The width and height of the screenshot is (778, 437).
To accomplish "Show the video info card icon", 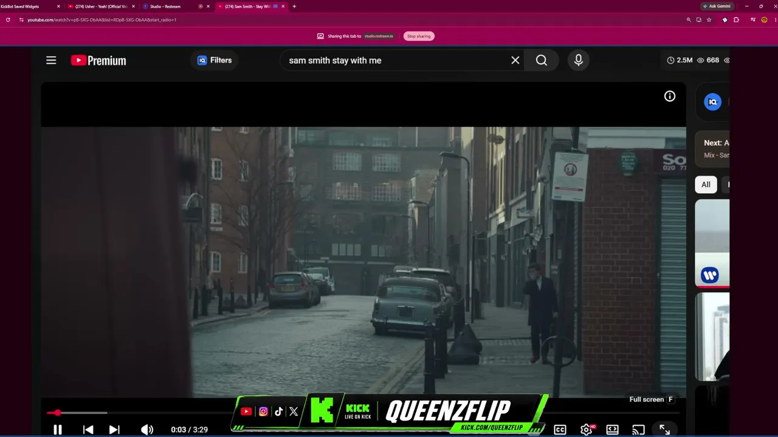I will point(670,96).
